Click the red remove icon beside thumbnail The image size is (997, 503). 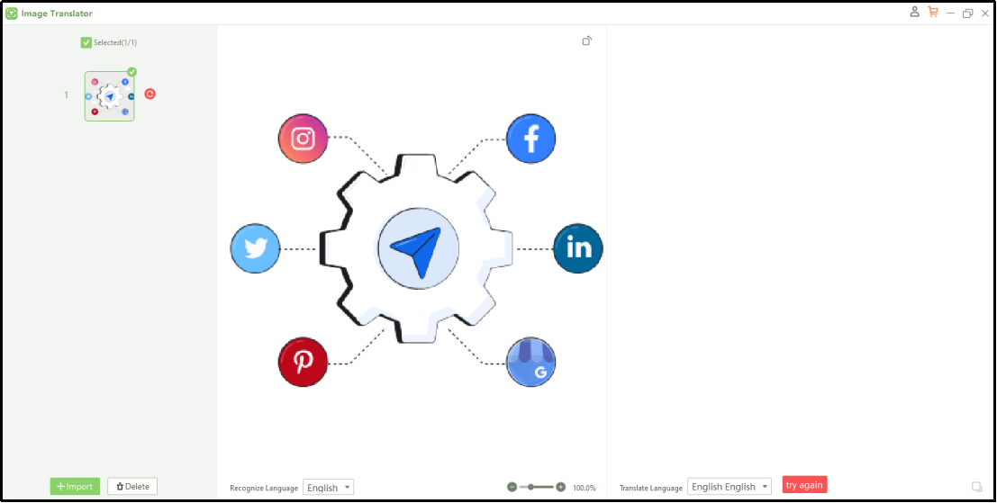[x=150, y=94]
